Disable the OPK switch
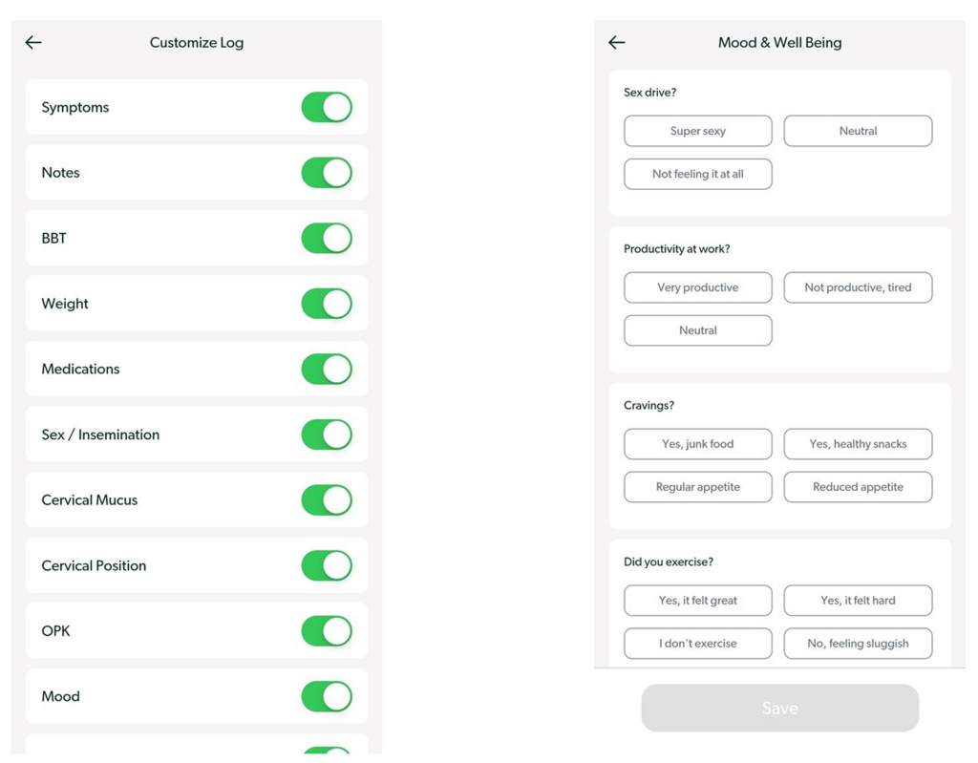The height and width of the screenshot is (763, 978). tap(327, 631)
